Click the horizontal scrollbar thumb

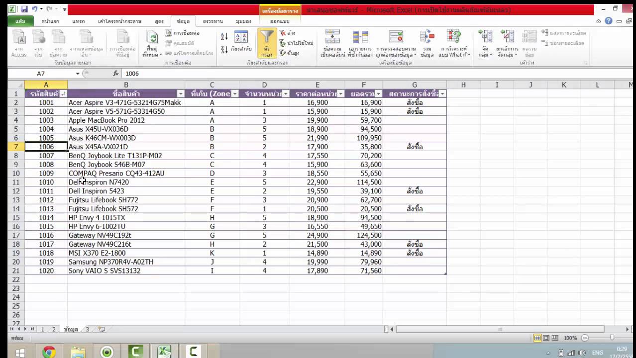[x=500, y=329]
